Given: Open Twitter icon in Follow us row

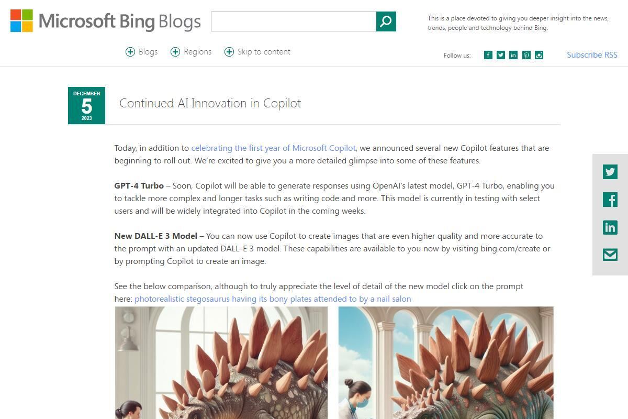Looking at the screenshot, I should tap(501, 55).
